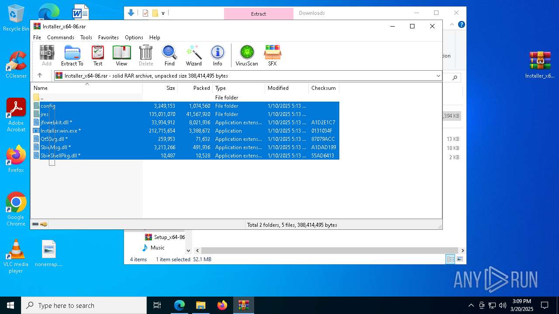Open Explorer help question-mark icon
559x314 pixels.
[461, 24]
